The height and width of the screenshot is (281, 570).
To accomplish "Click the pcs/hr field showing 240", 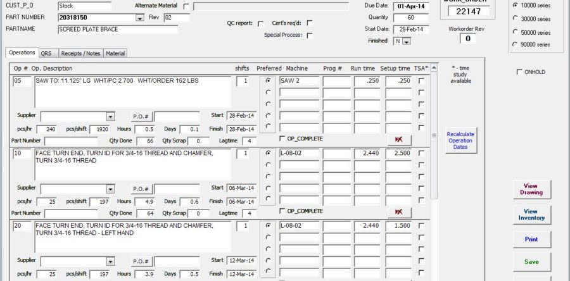I will point(46,130).
